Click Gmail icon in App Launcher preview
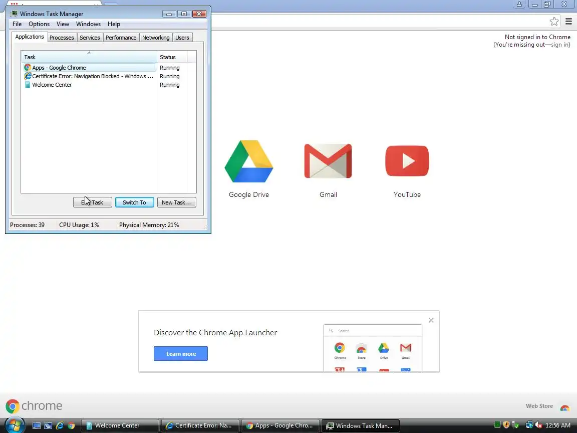The width and height of the screenshot is (577, 433). pos(406,348)
